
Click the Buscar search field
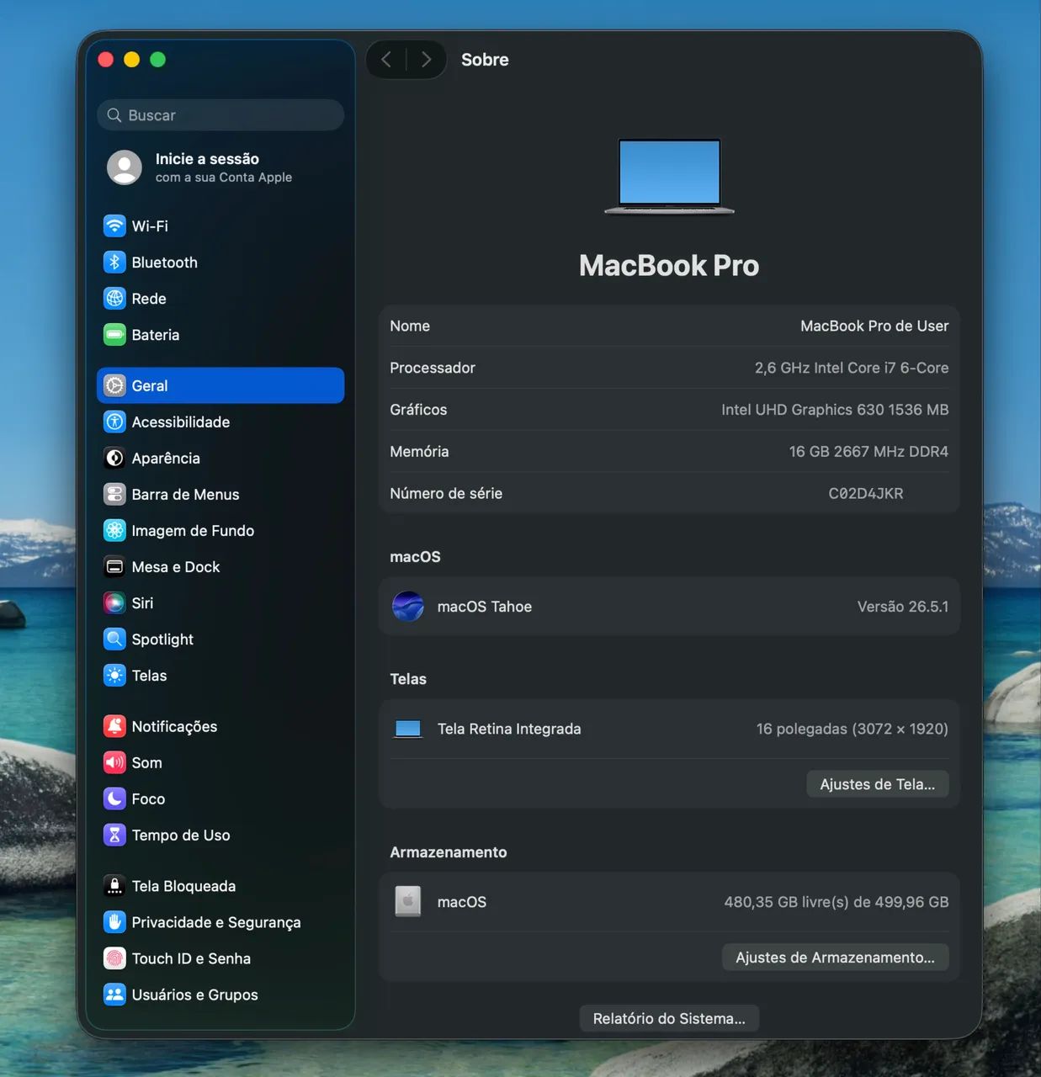pyautogui.click(x=220, y=115)
